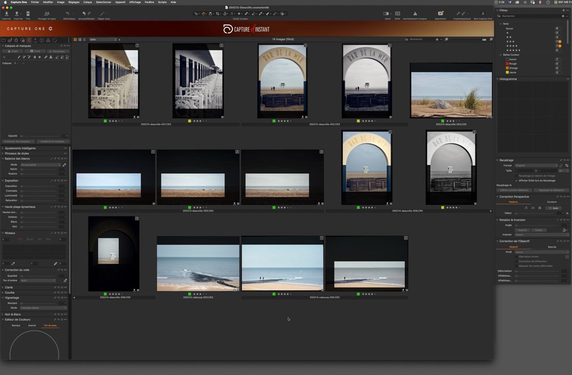572x375 pixels.
Task: Collapse the Balance des blancs panel
Action: click(3, 159)
